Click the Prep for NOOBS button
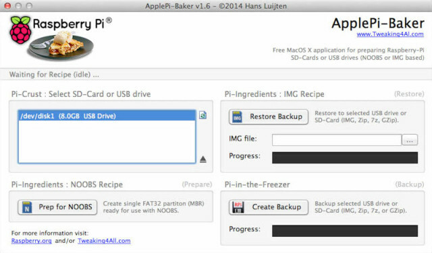 (57, 207)
